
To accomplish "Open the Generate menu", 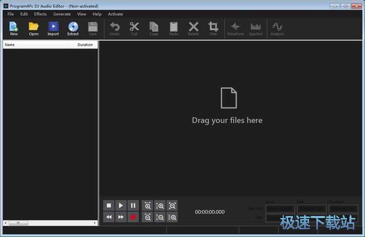I will 62,14.
